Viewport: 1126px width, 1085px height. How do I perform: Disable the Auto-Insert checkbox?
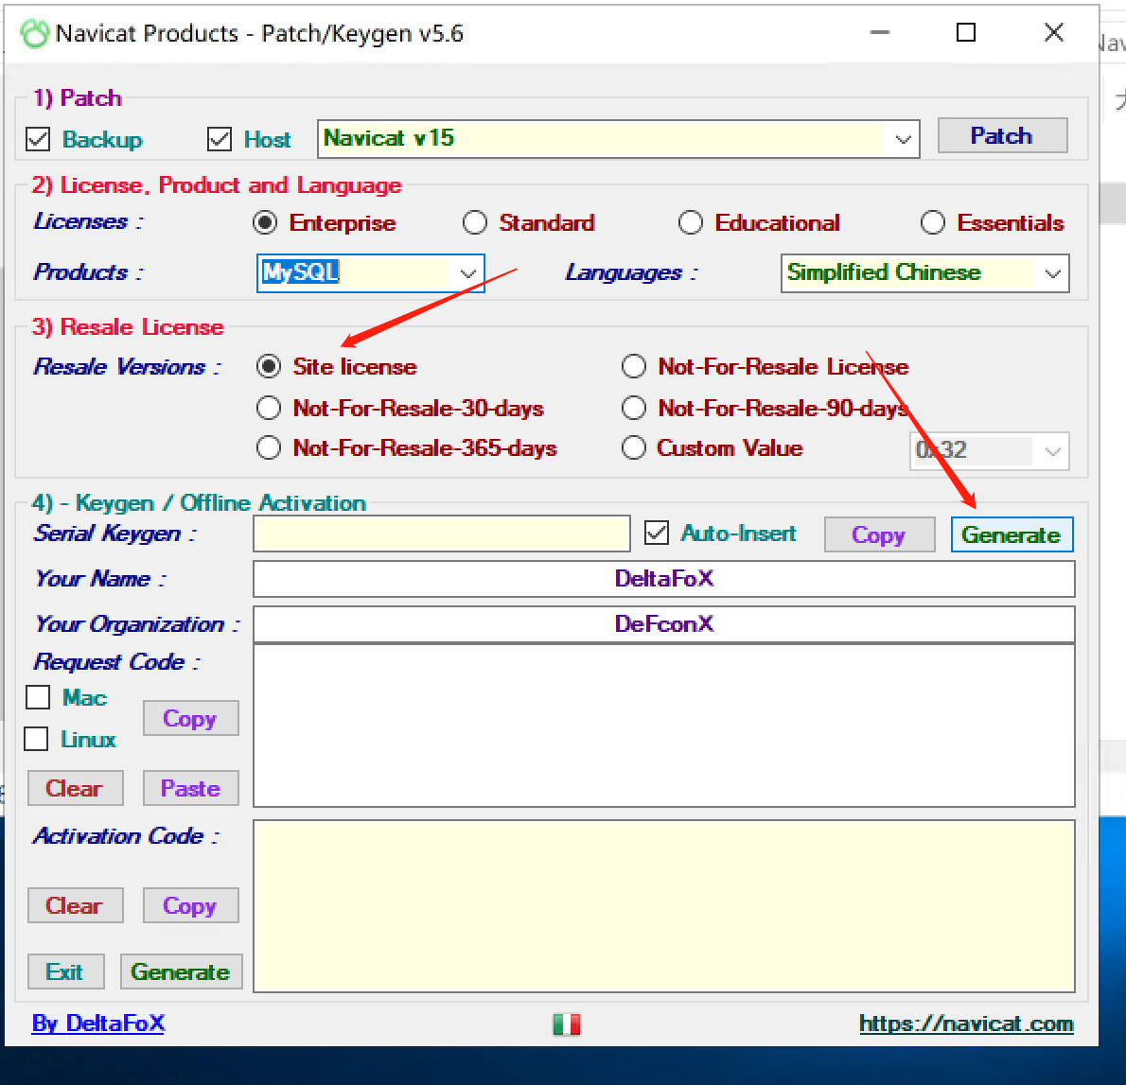[x=657, y=533]
